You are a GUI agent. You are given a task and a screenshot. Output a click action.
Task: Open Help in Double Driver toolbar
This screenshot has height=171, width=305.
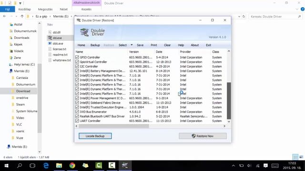[181, 45]
